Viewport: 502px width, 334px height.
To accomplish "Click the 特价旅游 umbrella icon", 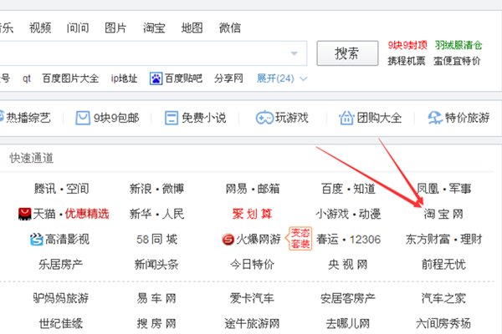I will point(435,118).
